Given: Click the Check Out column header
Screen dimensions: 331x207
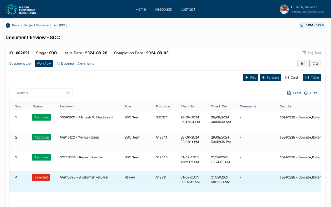Looking at the screenshot, I should click(x=219, y=106).
